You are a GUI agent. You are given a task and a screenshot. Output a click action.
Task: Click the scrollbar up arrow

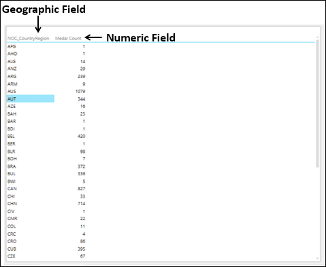[317, 37]
